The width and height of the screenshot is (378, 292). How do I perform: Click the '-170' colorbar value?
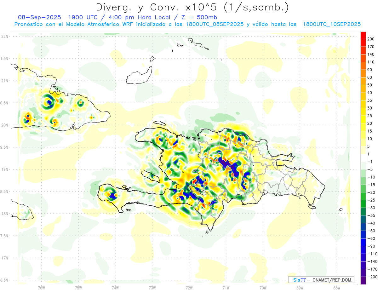pyautogui.click(x=372, y=269)
